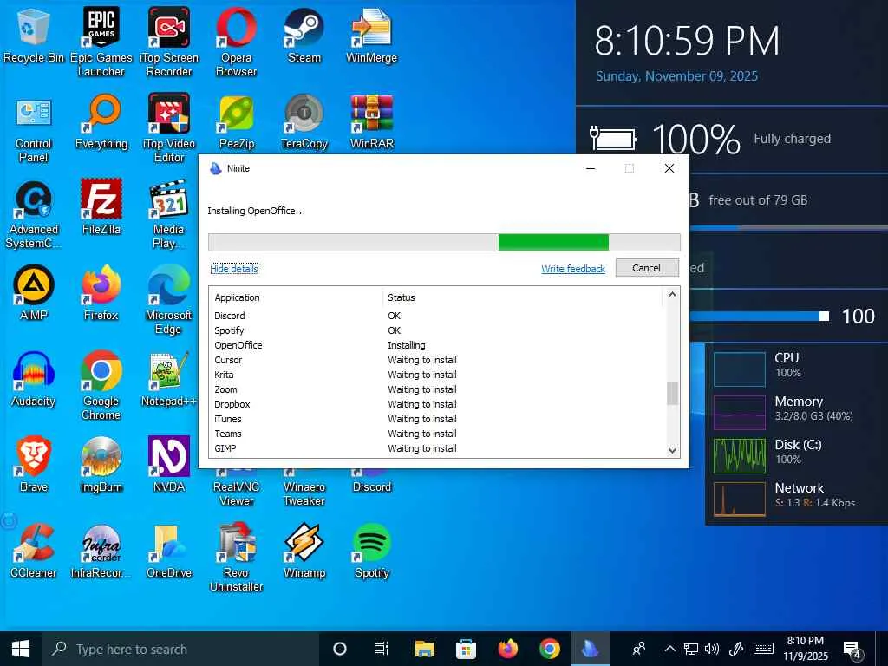Open the Recycle Bin desktop icon
888x666 pixels.
point(34,35)
